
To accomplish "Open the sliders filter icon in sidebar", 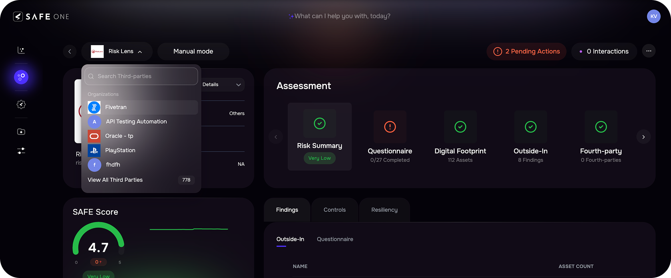I will pyautogui.click(x=21, y=151).
